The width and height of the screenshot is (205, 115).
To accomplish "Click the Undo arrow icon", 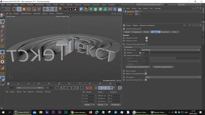I will [x=4, y=9].
